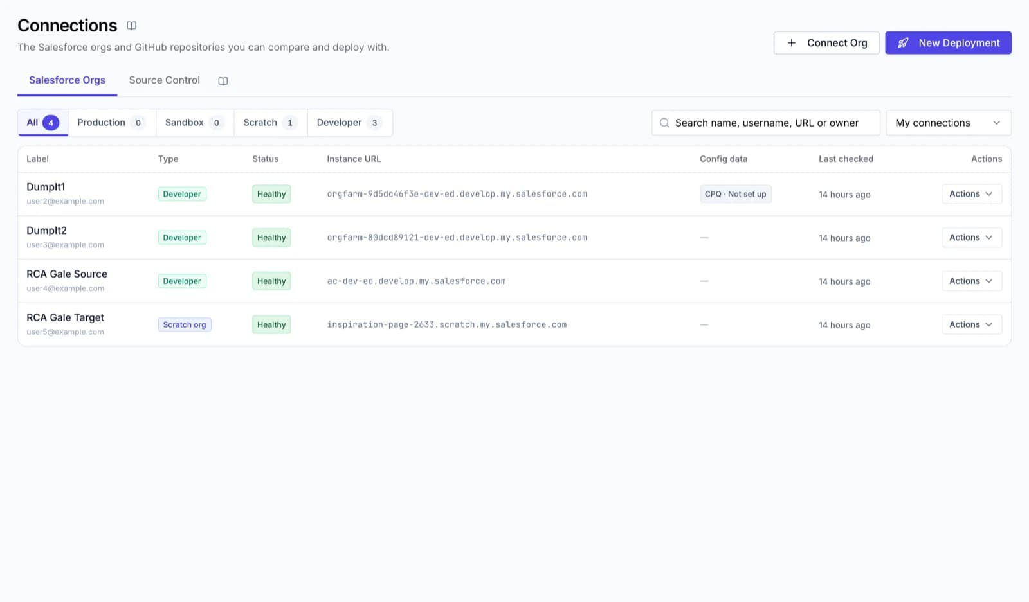Click the Scratch org type badge
The image size is (1029, 602).
(x=185, y=324)
